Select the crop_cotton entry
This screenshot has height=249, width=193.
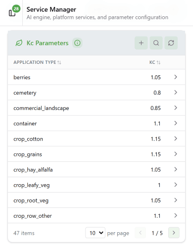tap(28, 139)
